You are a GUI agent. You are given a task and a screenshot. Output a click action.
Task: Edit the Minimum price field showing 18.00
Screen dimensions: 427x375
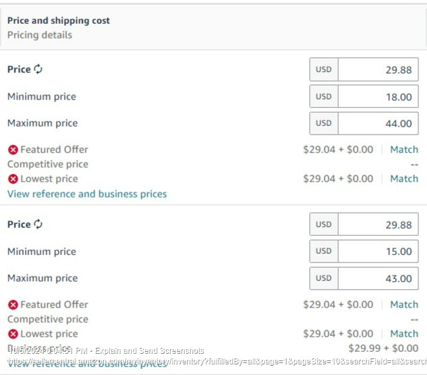[378, 97]
